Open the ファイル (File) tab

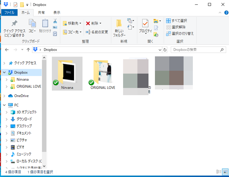pos(9,13)
